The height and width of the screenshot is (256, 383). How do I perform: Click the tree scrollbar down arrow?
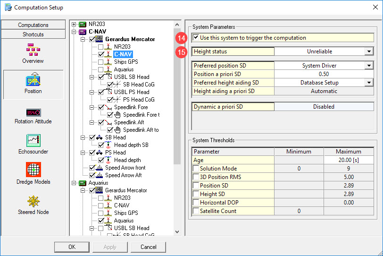click(x=177, y=232)
